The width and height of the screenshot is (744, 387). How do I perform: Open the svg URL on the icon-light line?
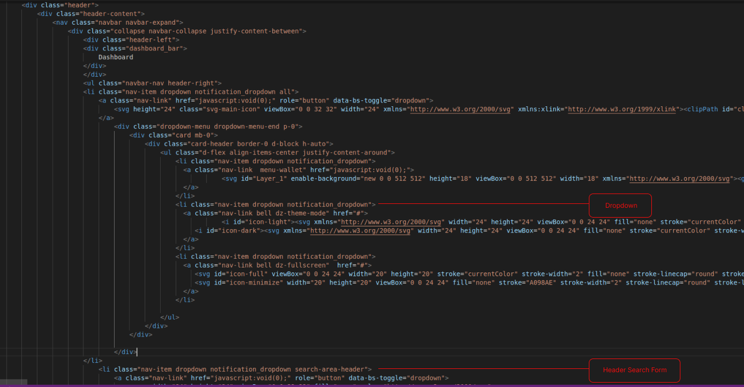[391, 222]
